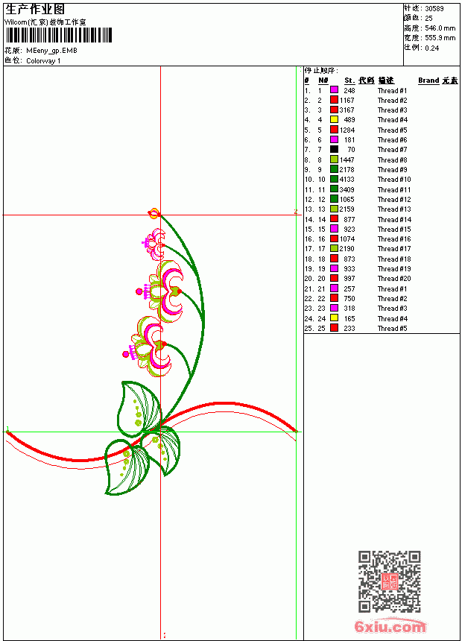Click the QR code image
This screenshot has height=641, width=462.
tap(389, 581)
